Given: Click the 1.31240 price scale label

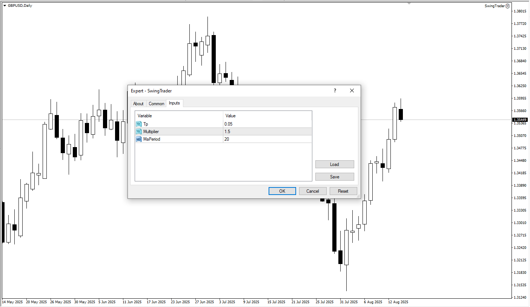Looking at the screenshot, I should [x=520, y=297].
